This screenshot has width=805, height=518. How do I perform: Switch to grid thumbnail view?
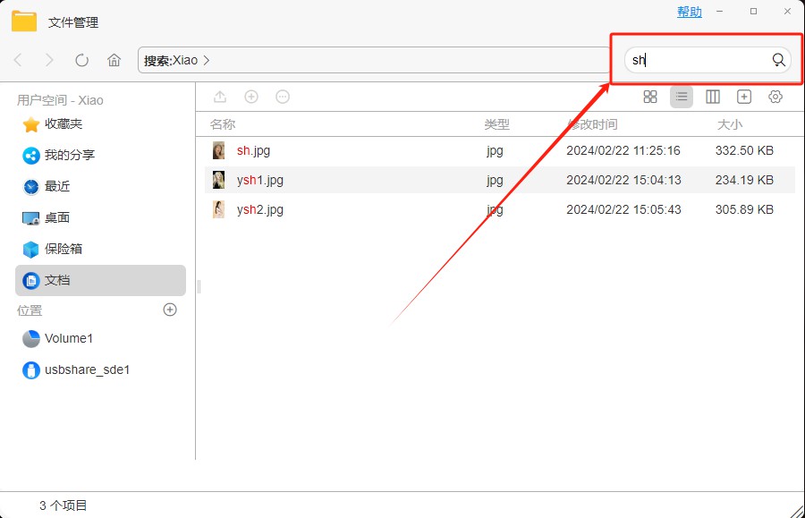point(650,97)
